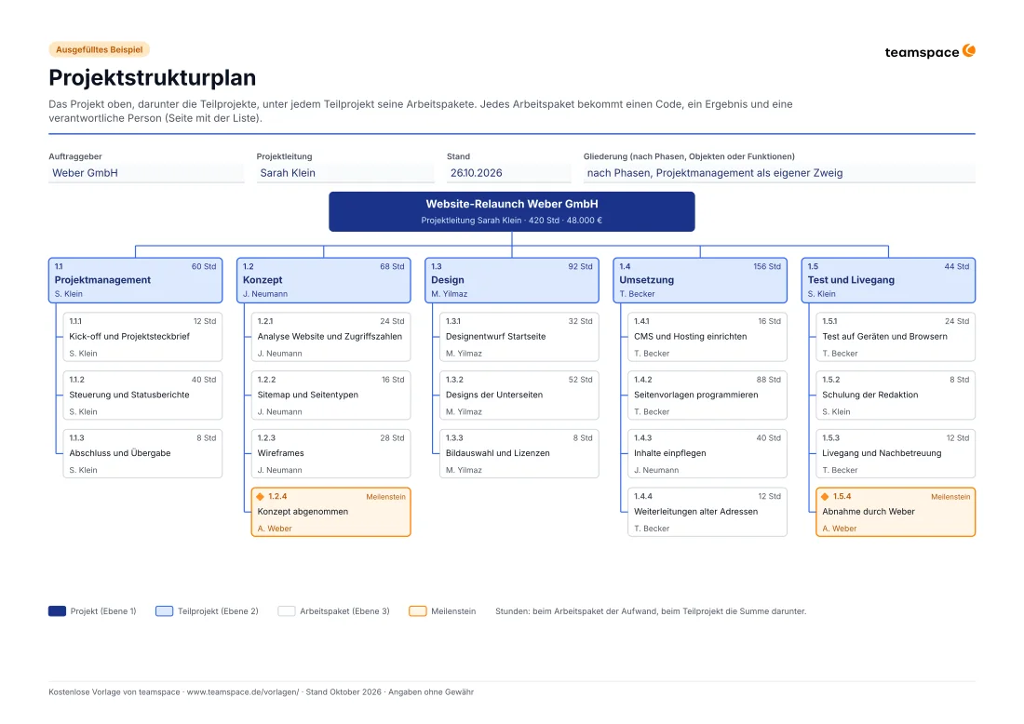Screen dimensions: 1024x724
Task: Click the 156 Std total on Umsetzung
Action: tap(767, 266)
